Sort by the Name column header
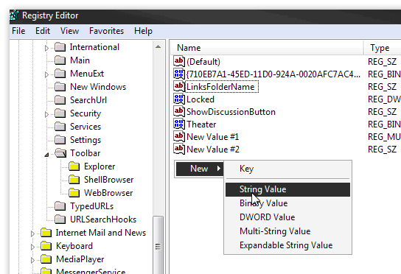 coord(267,48)
